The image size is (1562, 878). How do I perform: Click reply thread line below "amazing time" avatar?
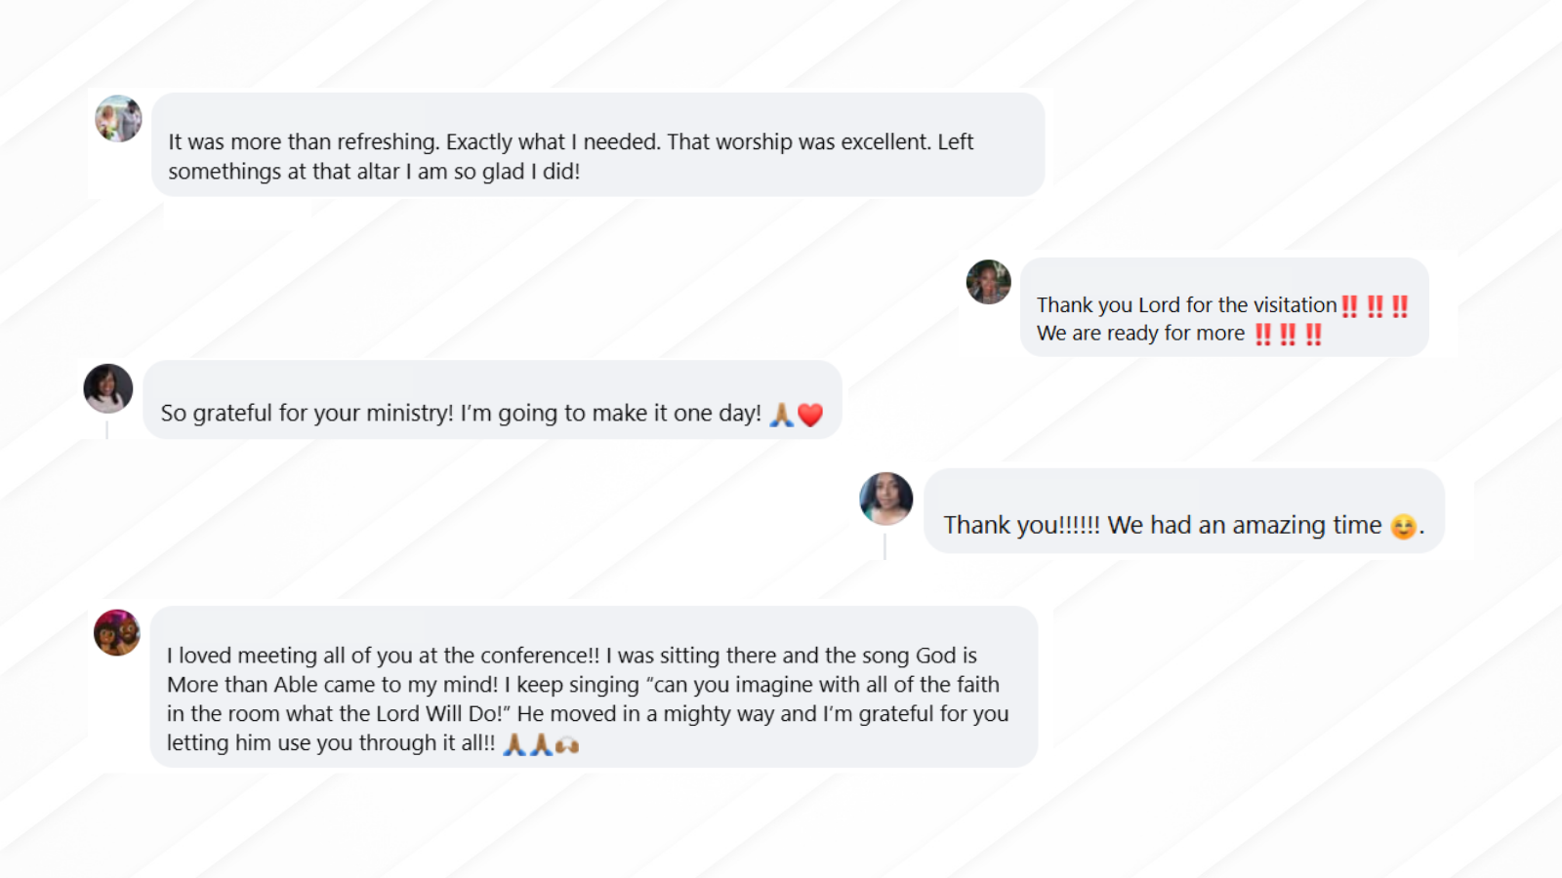coord(884,546)
